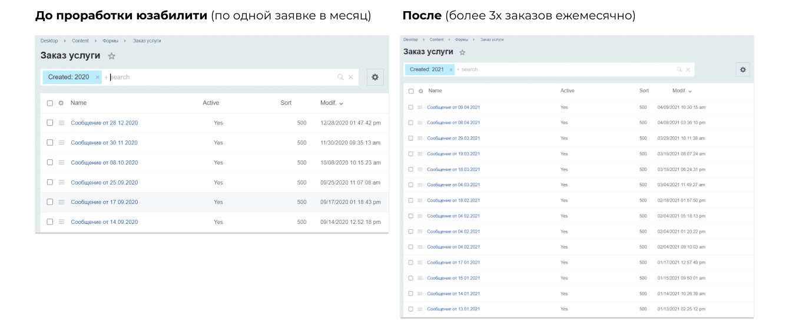The width and height of the screenshot is (789, 325).
Task: Tick checkbox for Сообщение от 09.04.2021
Action: coord(411,107)
